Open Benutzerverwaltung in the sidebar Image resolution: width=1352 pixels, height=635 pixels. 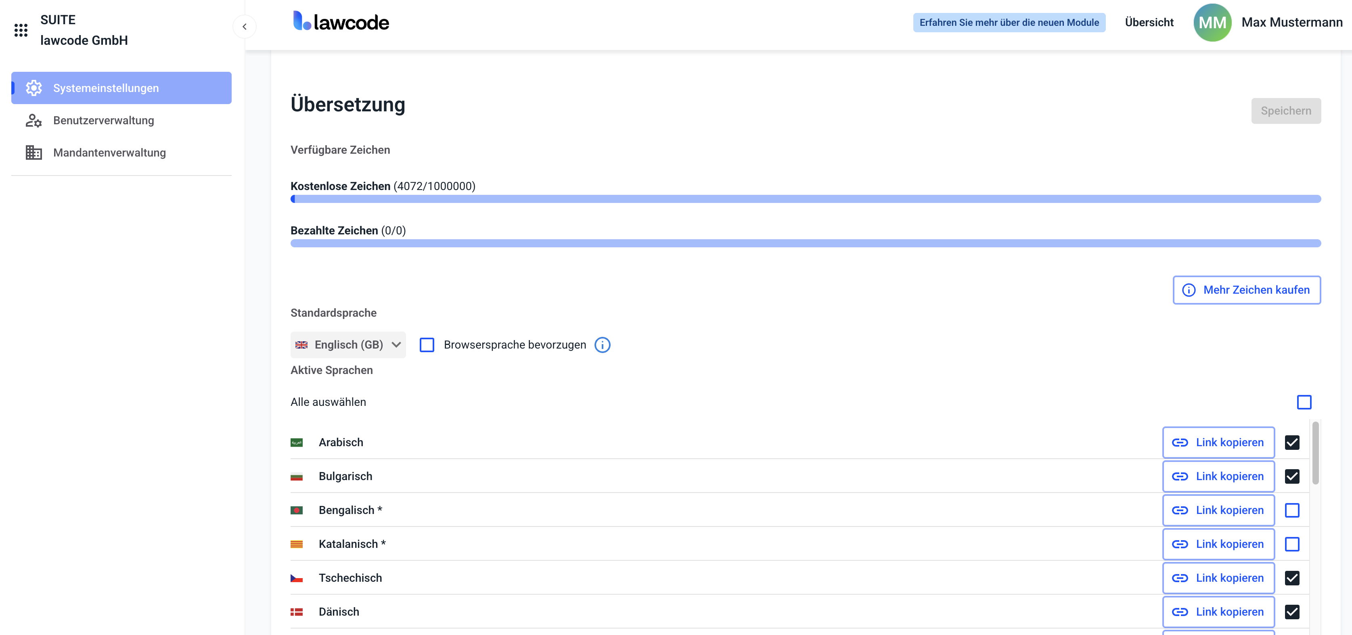tap(103, 120)
